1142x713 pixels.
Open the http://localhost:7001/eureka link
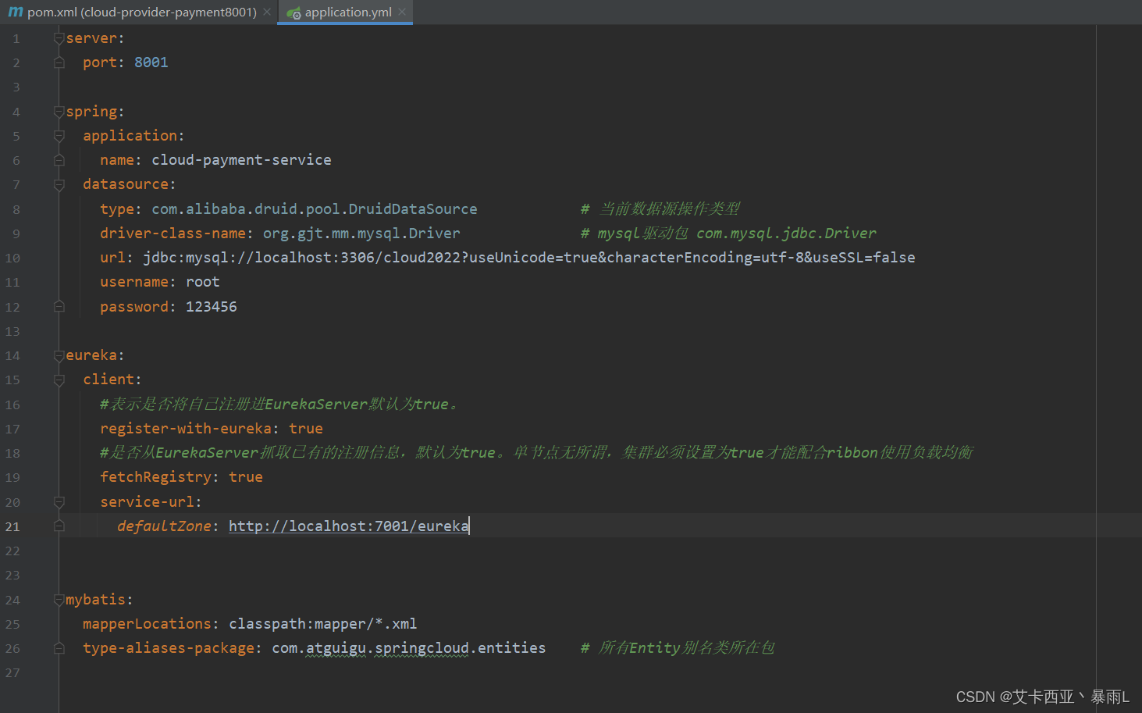(348, 526)
